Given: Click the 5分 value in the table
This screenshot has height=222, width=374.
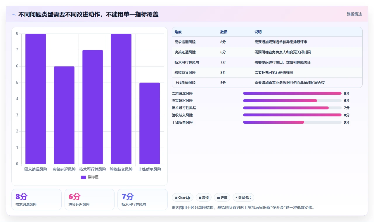Looking at the screenshot, I should coord(223,83).
